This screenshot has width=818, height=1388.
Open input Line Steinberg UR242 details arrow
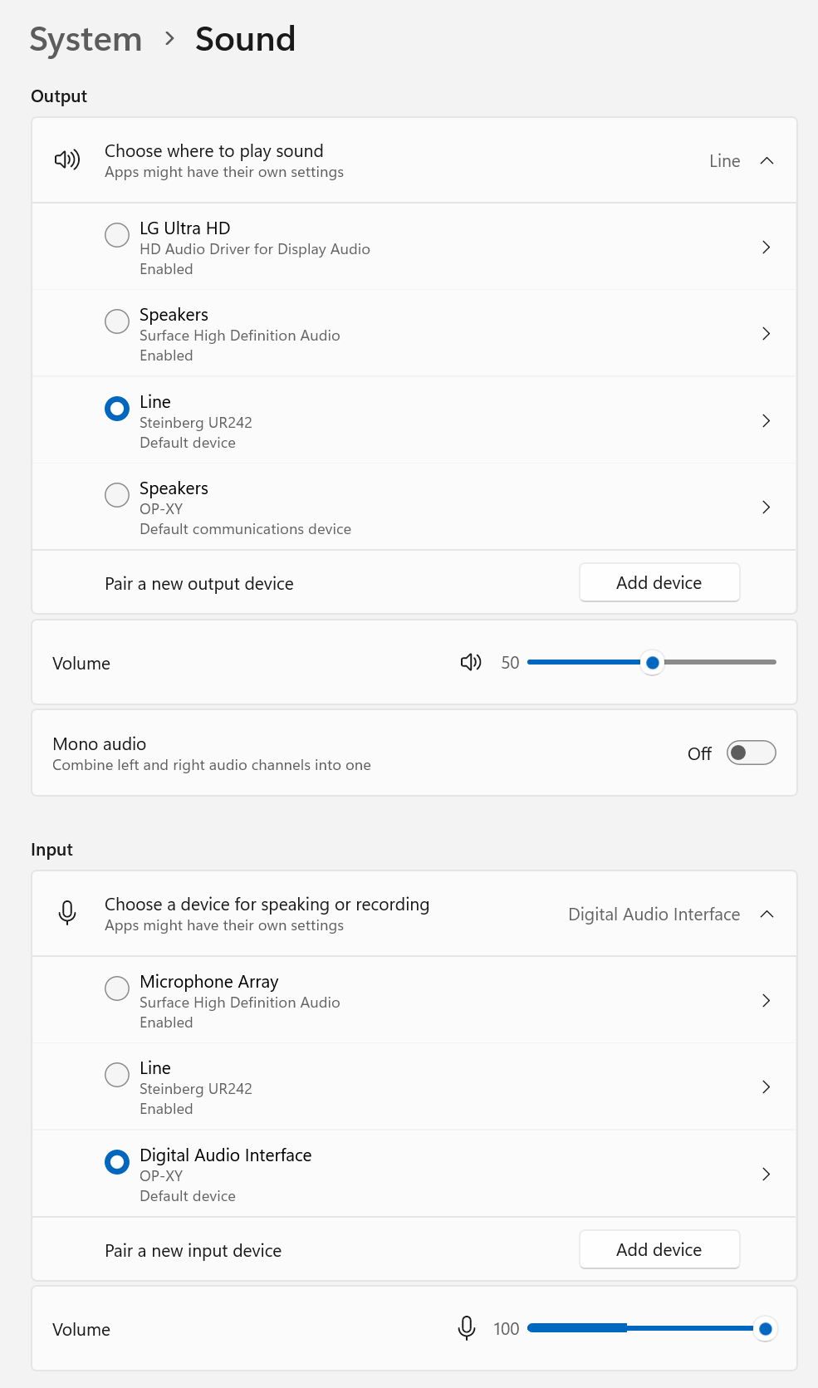(766, 1087)
